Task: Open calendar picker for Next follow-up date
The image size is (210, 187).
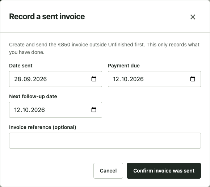Action: coord(94,110)
